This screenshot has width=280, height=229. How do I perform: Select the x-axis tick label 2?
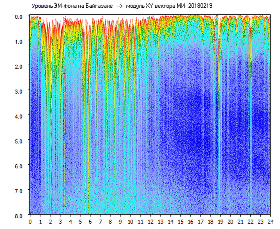pyautogui.click(x=50, y=222)
